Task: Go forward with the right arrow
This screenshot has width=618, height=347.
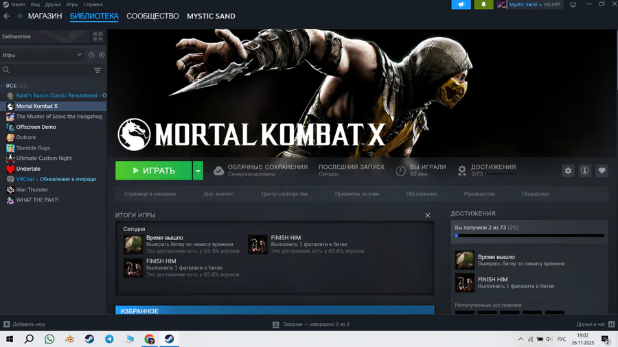Action: coord(19,16)
